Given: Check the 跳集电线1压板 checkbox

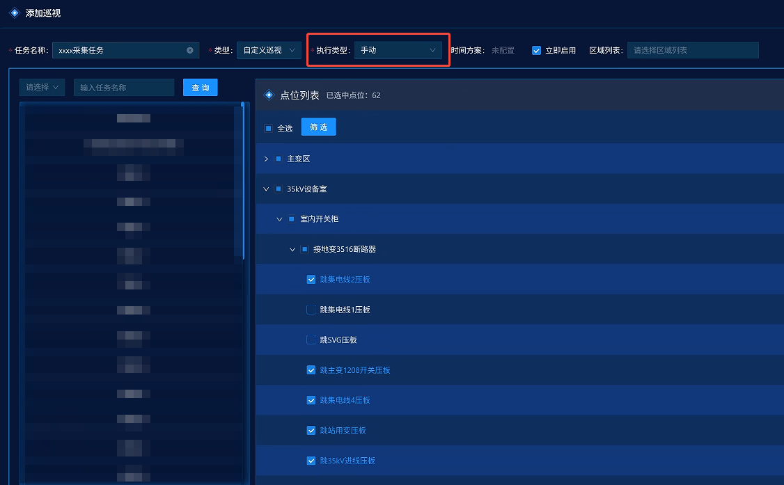Looking at the screenshot, I should pos(311,310).
